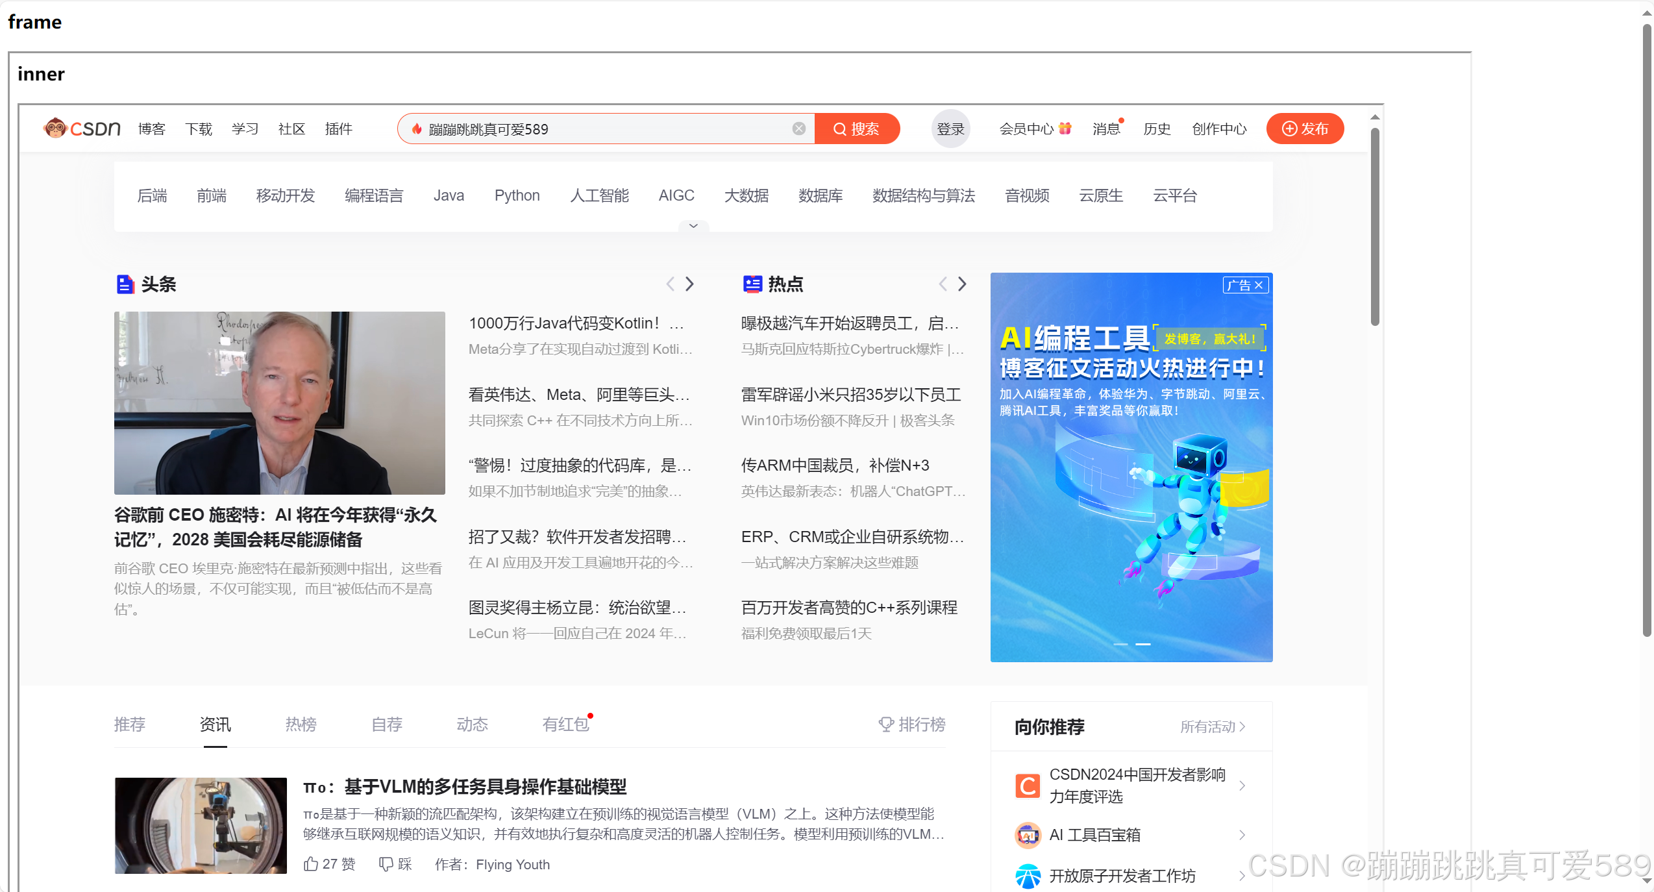Select the 前端 category
Screen dimensions: 1654x892
(212, 195)
